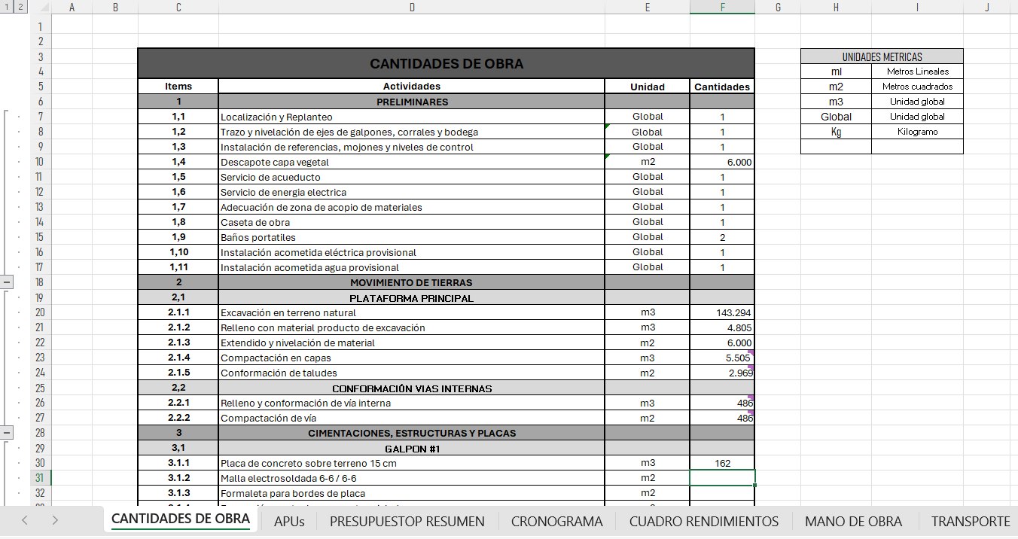
Task: Select 'Formaleta para bordes de placa' cell
Action: [x=412, y=493]
